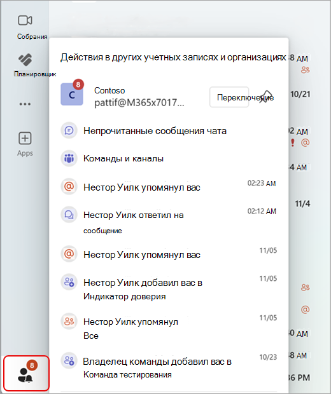Click the 10/23 date

pyautogui.click(x=268, y=357)
